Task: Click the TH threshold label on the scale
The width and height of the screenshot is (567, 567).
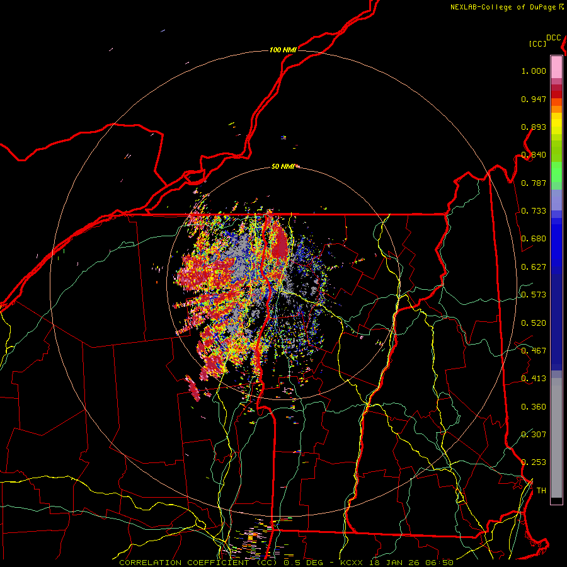Action: tap(541, 491)
